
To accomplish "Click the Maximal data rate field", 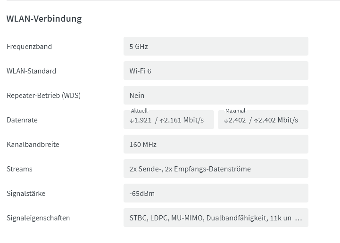I will [x=263, y=120].
